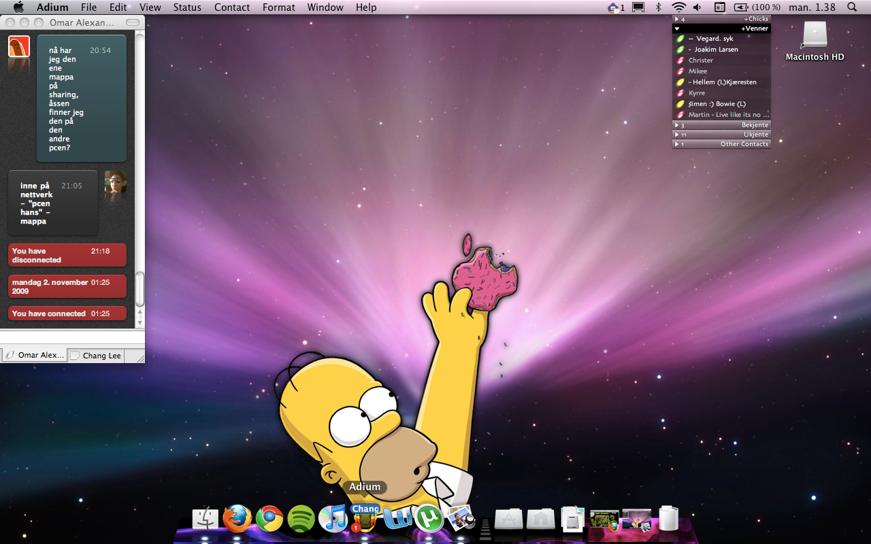Open the File menu
Screen dimensions: 871x544
pos(88,7)
